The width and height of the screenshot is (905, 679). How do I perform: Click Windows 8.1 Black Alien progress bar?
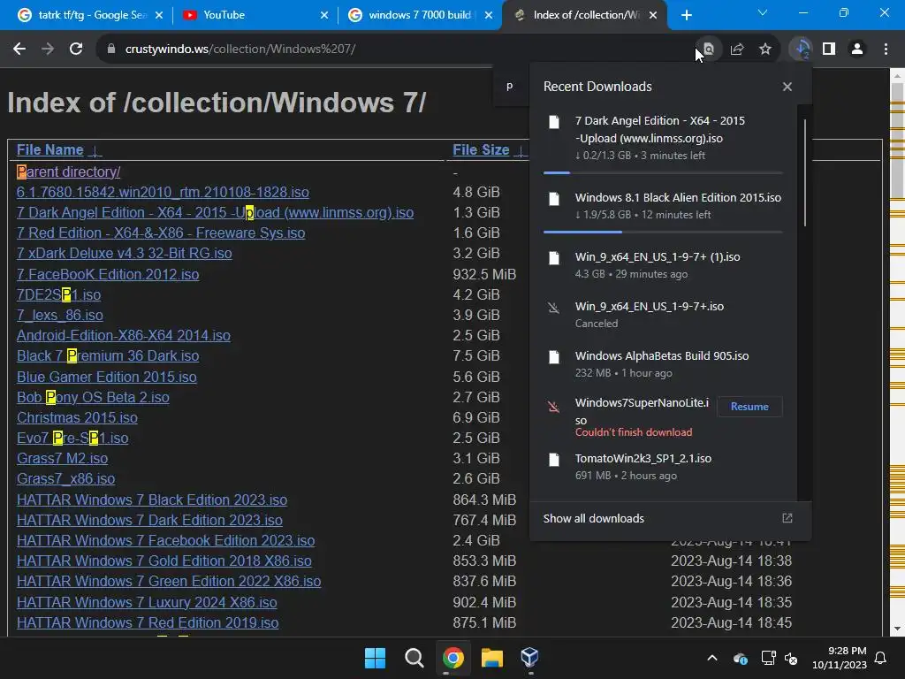point(663,233)
